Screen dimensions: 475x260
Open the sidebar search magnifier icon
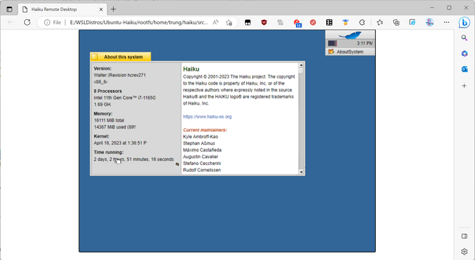[x=464, y=38]
